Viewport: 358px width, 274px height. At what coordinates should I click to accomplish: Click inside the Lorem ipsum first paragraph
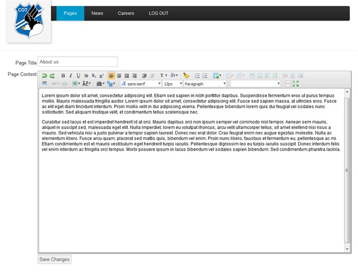[x=189, y=104]
